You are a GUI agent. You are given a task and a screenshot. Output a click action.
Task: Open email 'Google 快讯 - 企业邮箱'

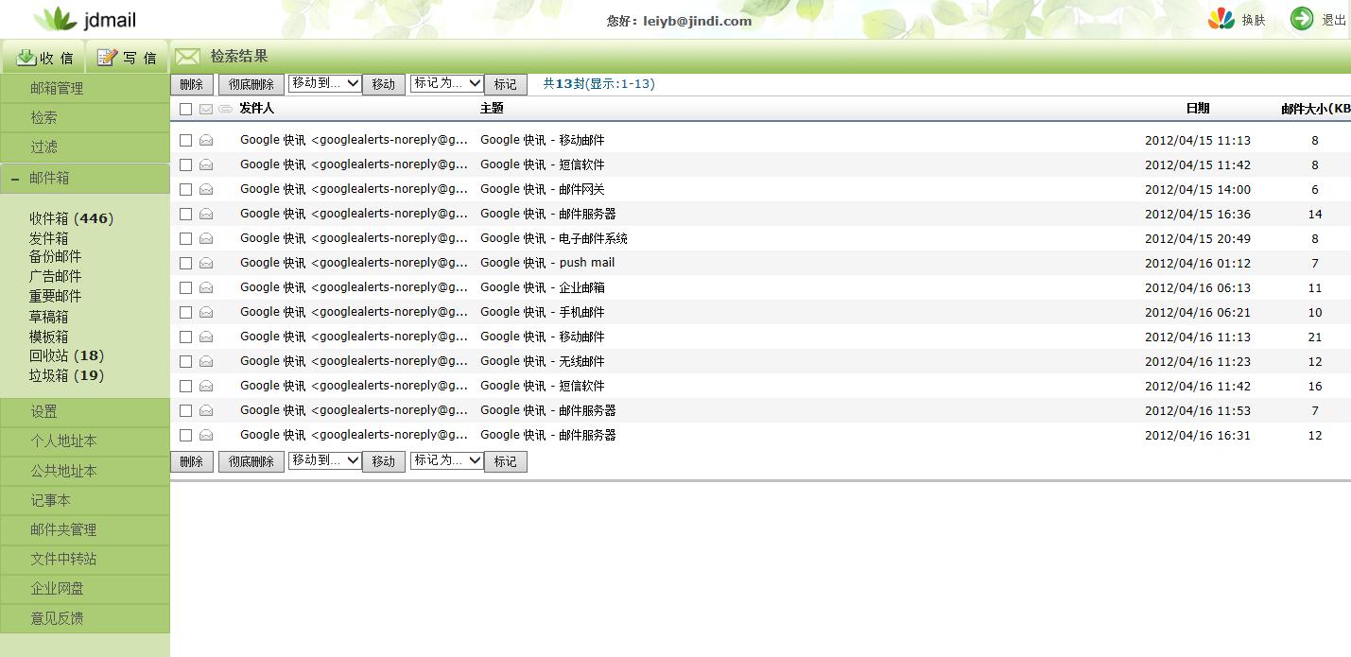coord(543,287)
